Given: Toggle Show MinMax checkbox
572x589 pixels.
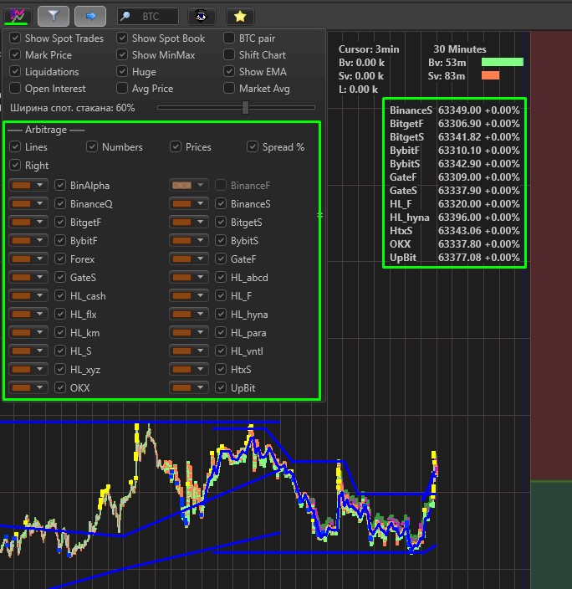Looking at the screenshot, I should click(122, 55).
